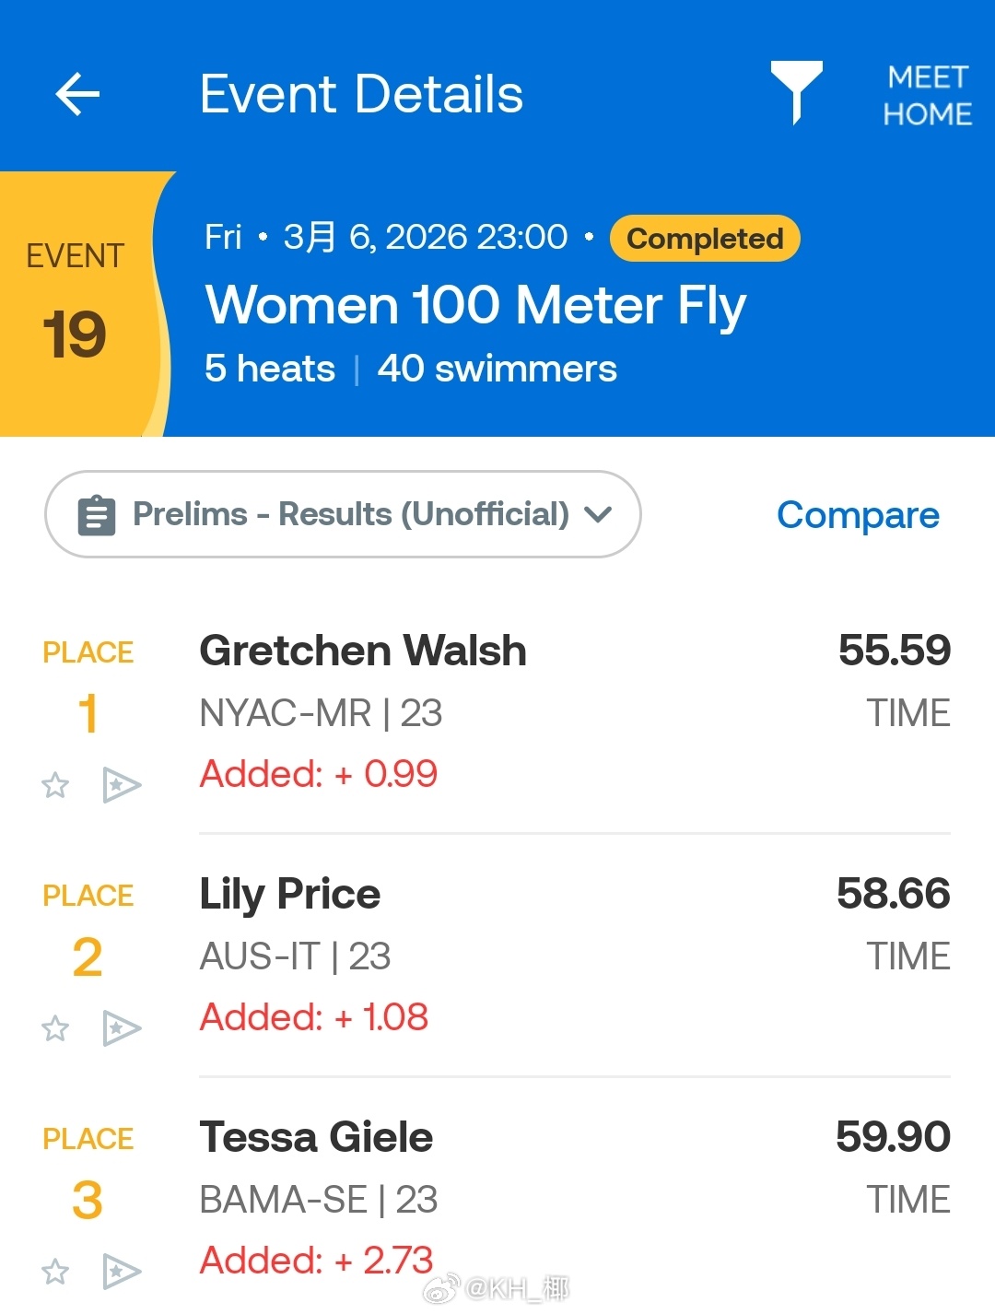Tap the Event 19 yellow badge
Screen dimensions: 995x1314
coord(76,304)
